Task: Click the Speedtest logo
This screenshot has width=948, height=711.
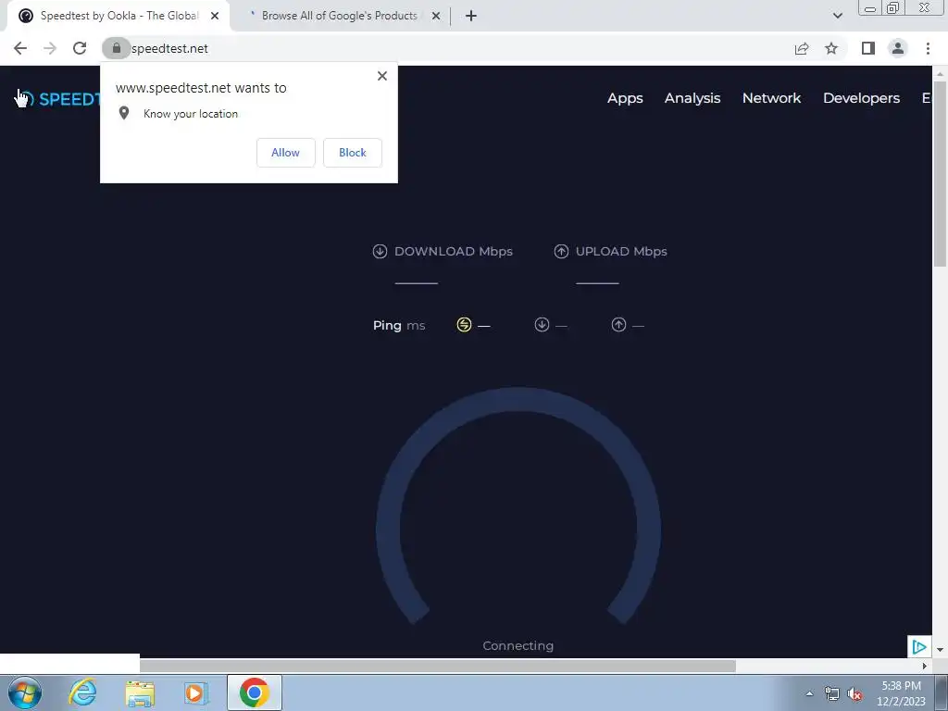Action: tap(58, 98)
